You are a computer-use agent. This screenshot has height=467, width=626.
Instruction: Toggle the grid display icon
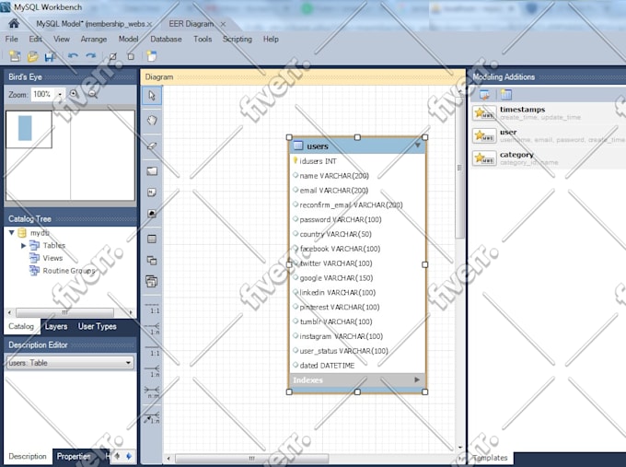pyautogui.click(x=113, y=56)
